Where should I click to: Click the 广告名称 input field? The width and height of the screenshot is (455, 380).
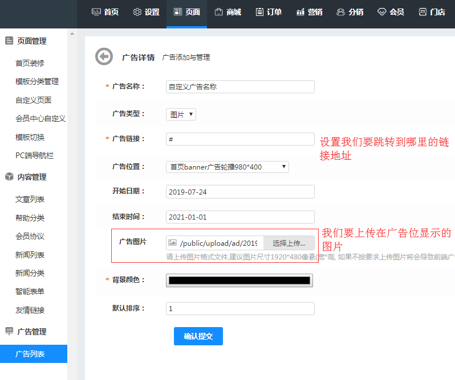pos(240,87)
